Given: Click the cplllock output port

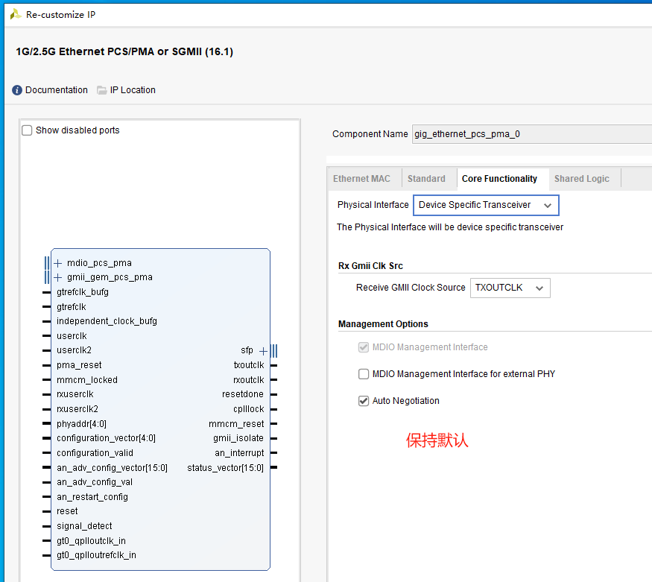Looking at the screenshot, I should pos(249,409).
